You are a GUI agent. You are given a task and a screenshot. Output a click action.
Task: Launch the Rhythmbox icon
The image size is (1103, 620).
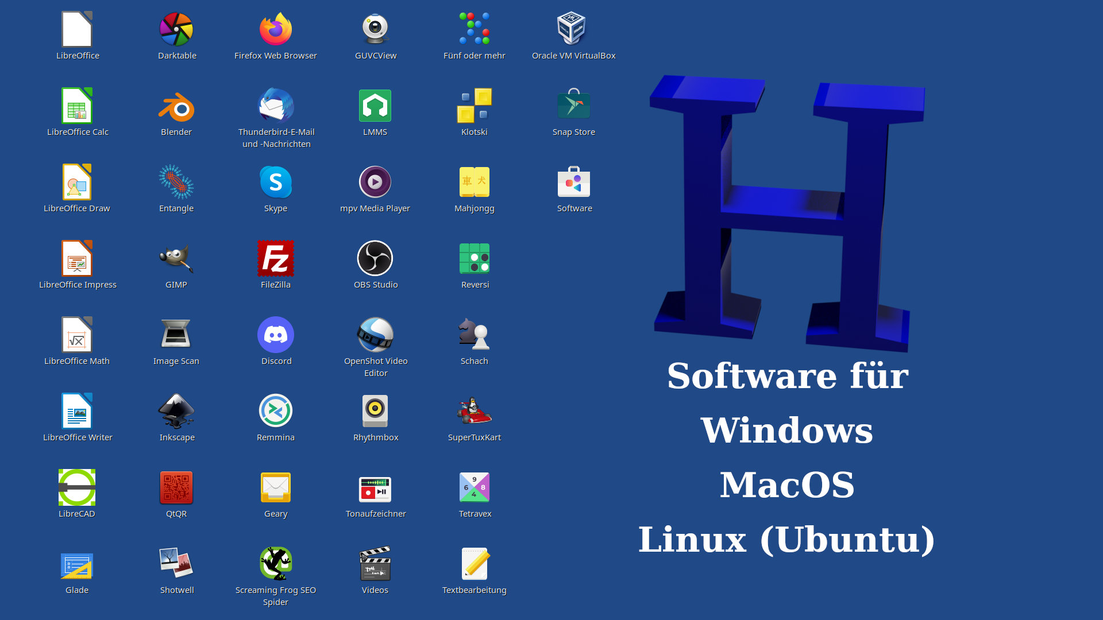coord(375,411)
